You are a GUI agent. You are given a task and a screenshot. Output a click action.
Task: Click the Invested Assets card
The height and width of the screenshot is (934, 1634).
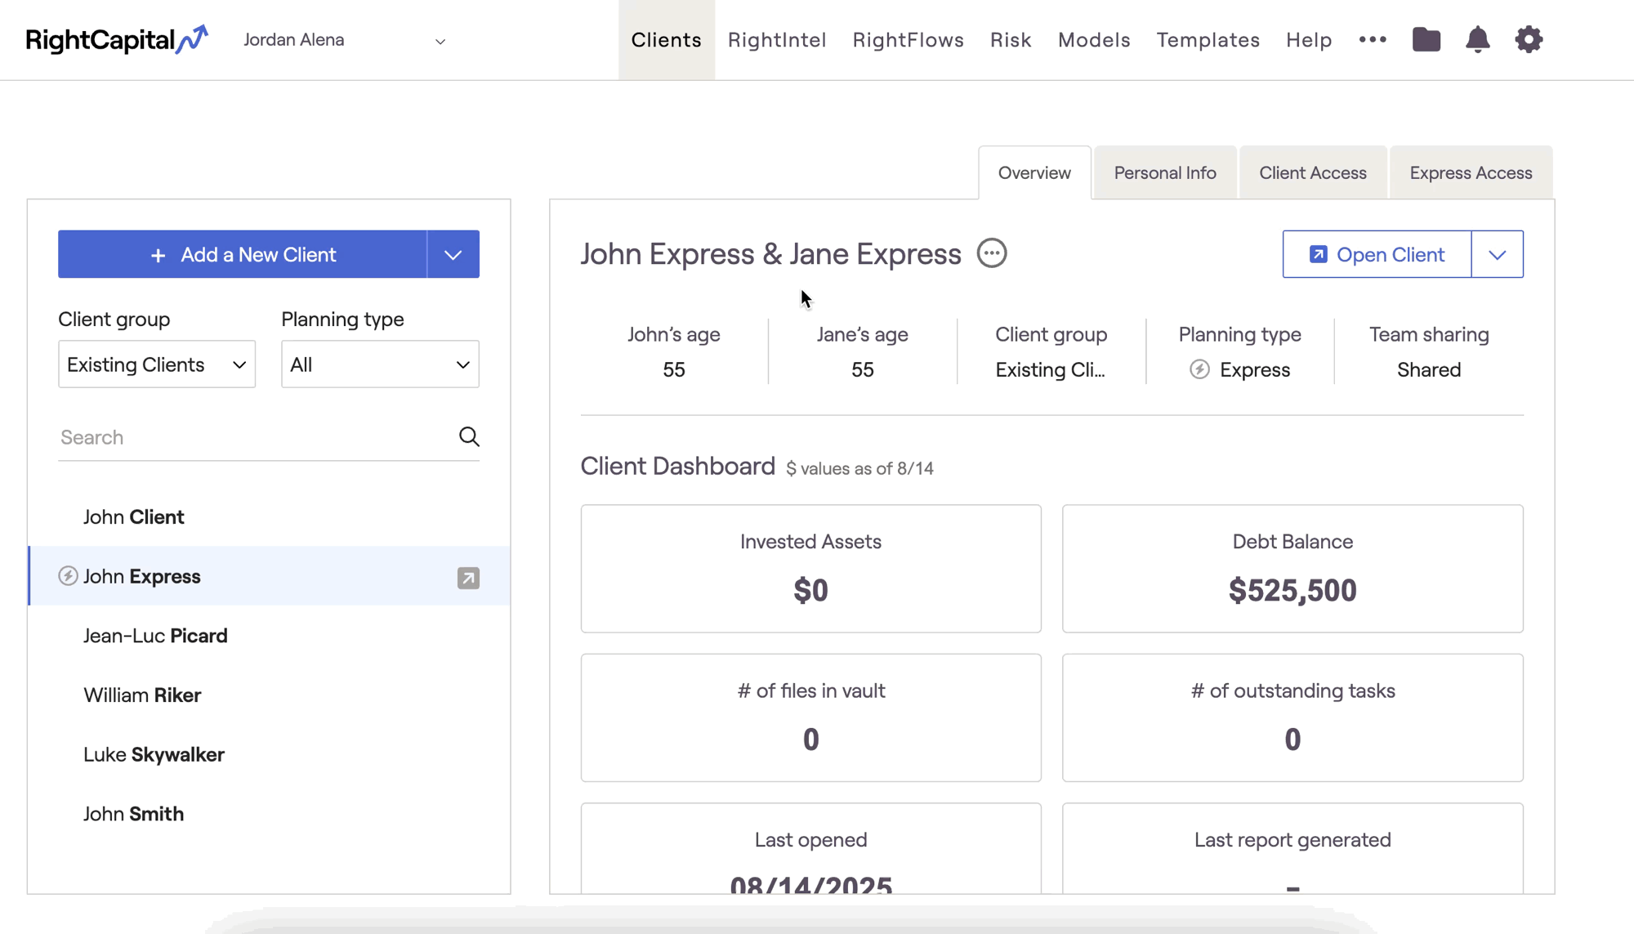[810, 569]
